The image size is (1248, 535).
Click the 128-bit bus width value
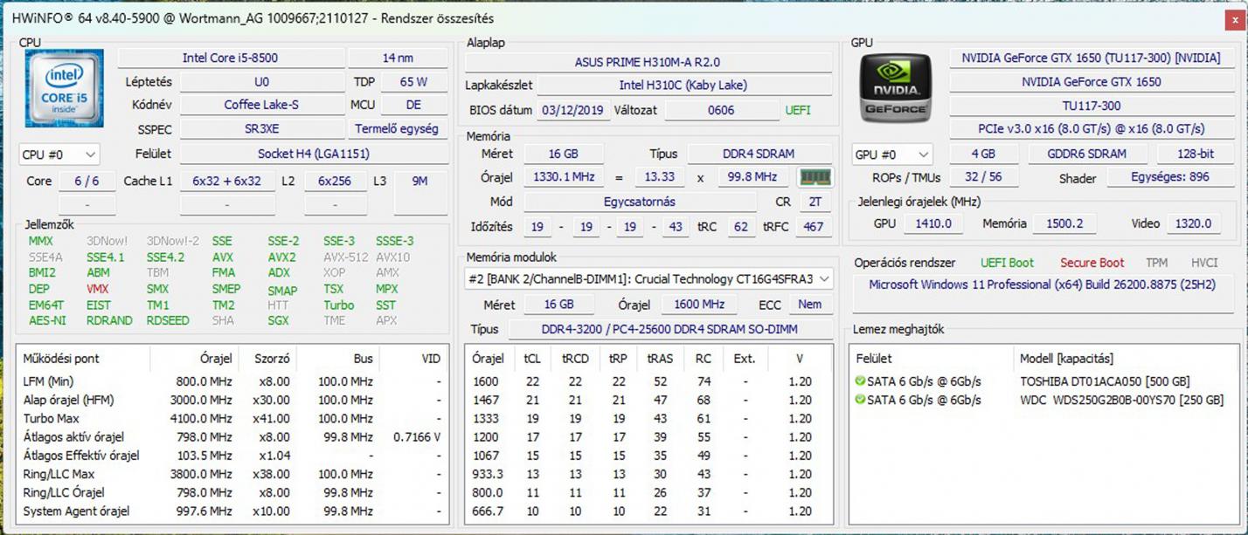coord(1195,154)
